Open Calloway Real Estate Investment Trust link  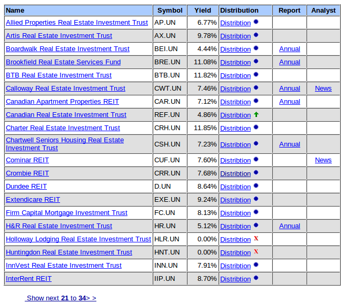click(x=65, y=89)
